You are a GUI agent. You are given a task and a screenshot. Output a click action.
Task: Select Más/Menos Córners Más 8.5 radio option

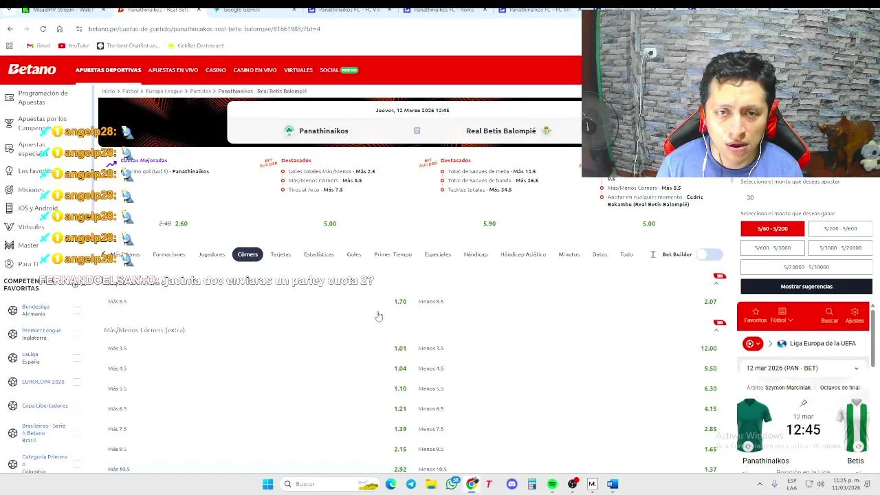[x=283, y=180]
